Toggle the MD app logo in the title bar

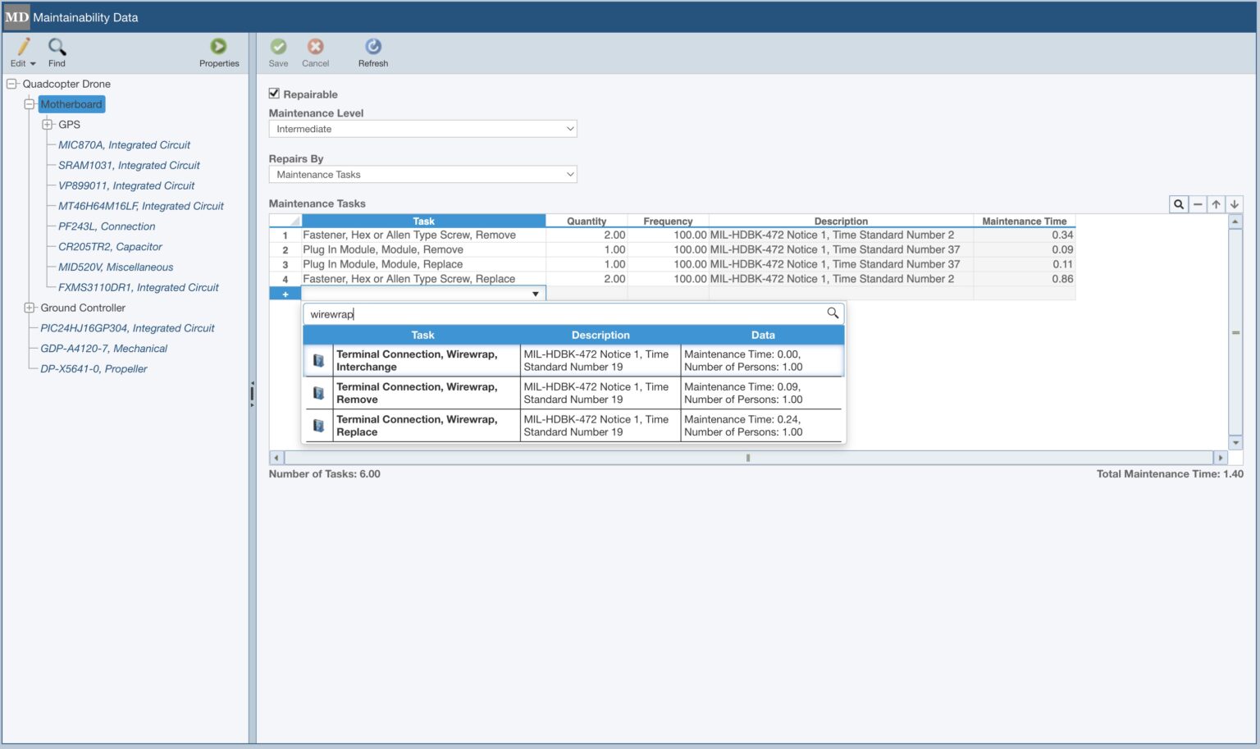(16, 16)
